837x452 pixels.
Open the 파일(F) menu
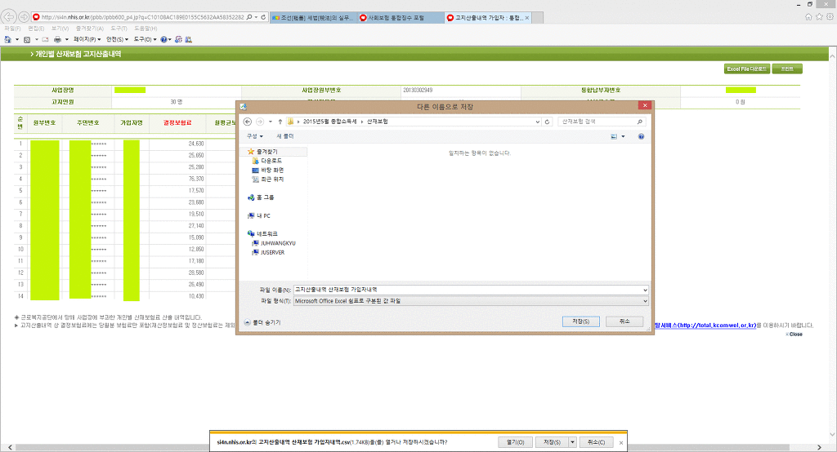point(12,29)
